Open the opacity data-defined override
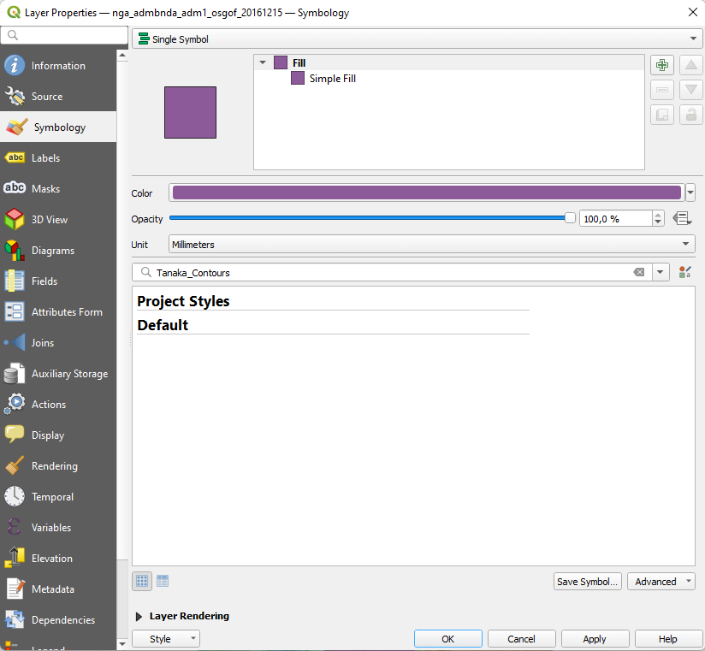The height and width of the screenshot is (651, 705). [x=682, y=219]
